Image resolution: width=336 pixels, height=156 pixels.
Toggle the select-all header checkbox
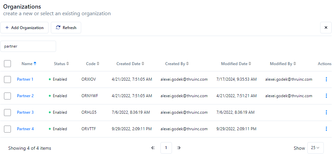point(8,64)
